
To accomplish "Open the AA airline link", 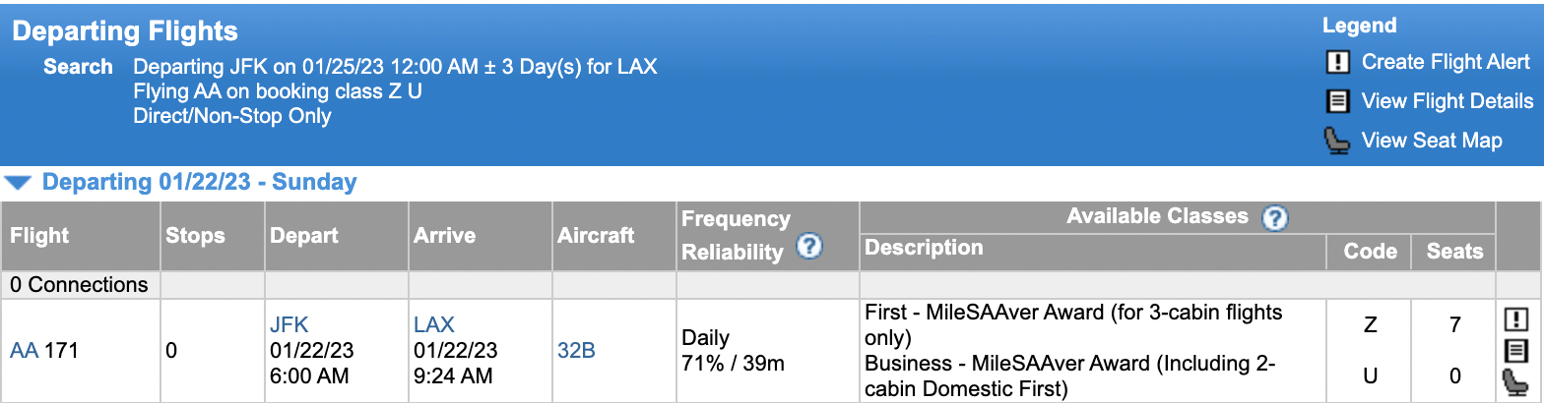I will [24, 350].
